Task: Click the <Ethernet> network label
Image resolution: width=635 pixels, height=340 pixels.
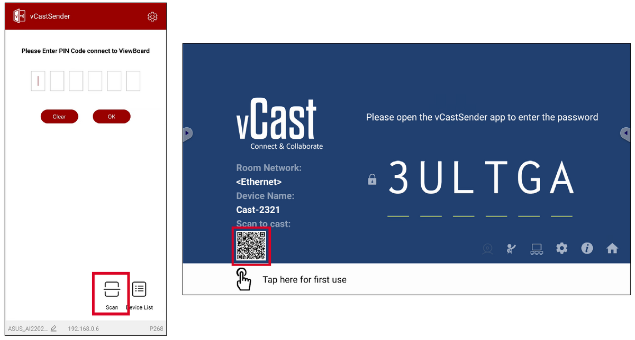Action: tap(259, 182)
